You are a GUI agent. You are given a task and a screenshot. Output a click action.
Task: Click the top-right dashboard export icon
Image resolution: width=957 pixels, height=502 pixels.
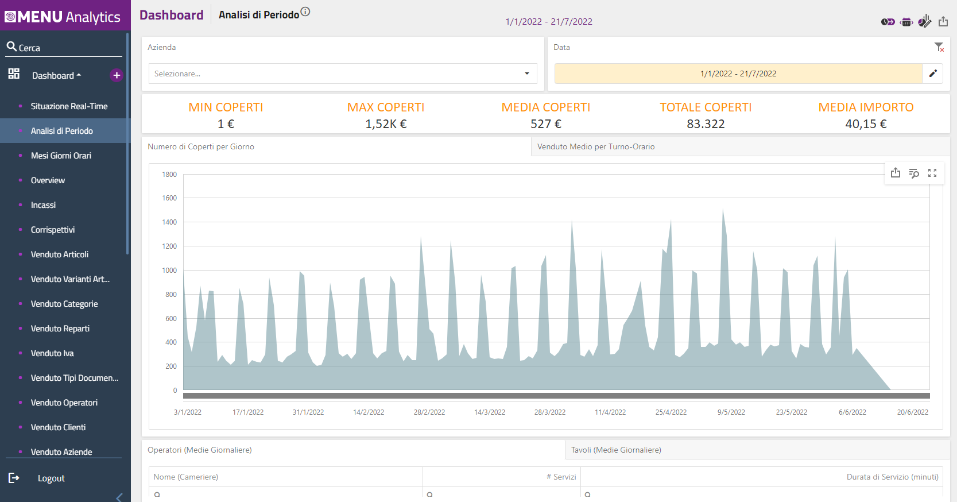(943, 22)
